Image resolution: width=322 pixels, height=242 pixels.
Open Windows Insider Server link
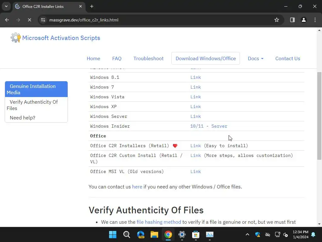pos(219,126)
